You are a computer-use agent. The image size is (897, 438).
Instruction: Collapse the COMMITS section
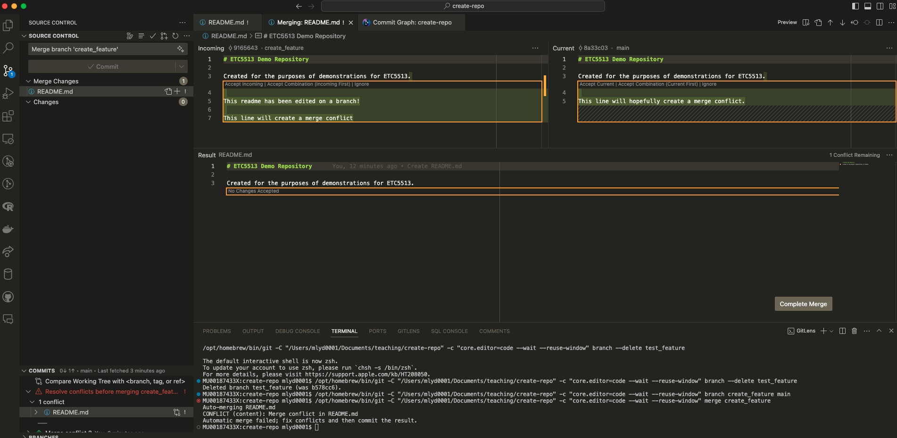coord(24,371)
